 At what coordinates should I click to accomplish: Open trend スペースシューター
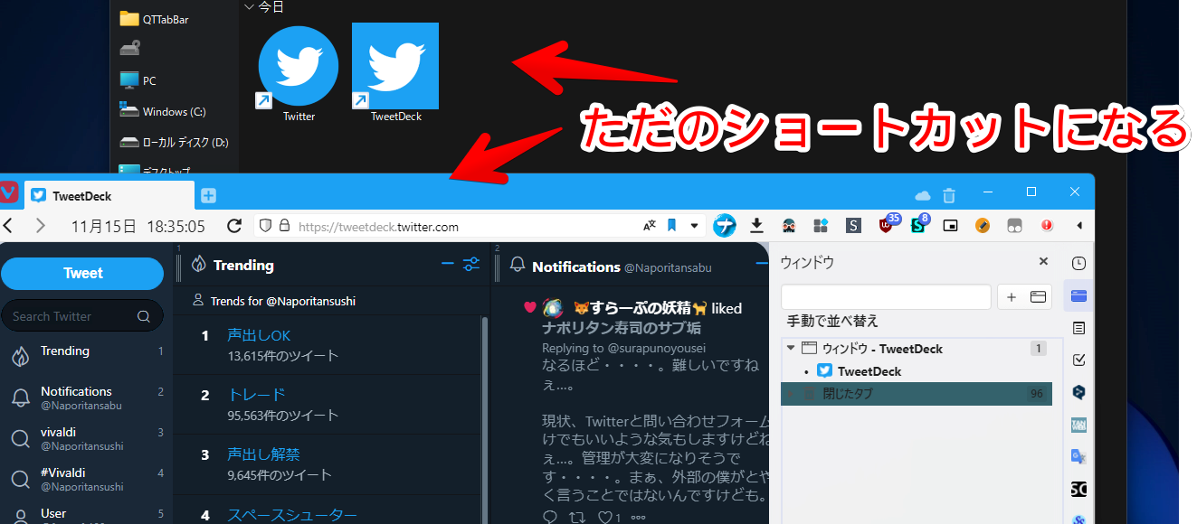[x=292, y=515]
